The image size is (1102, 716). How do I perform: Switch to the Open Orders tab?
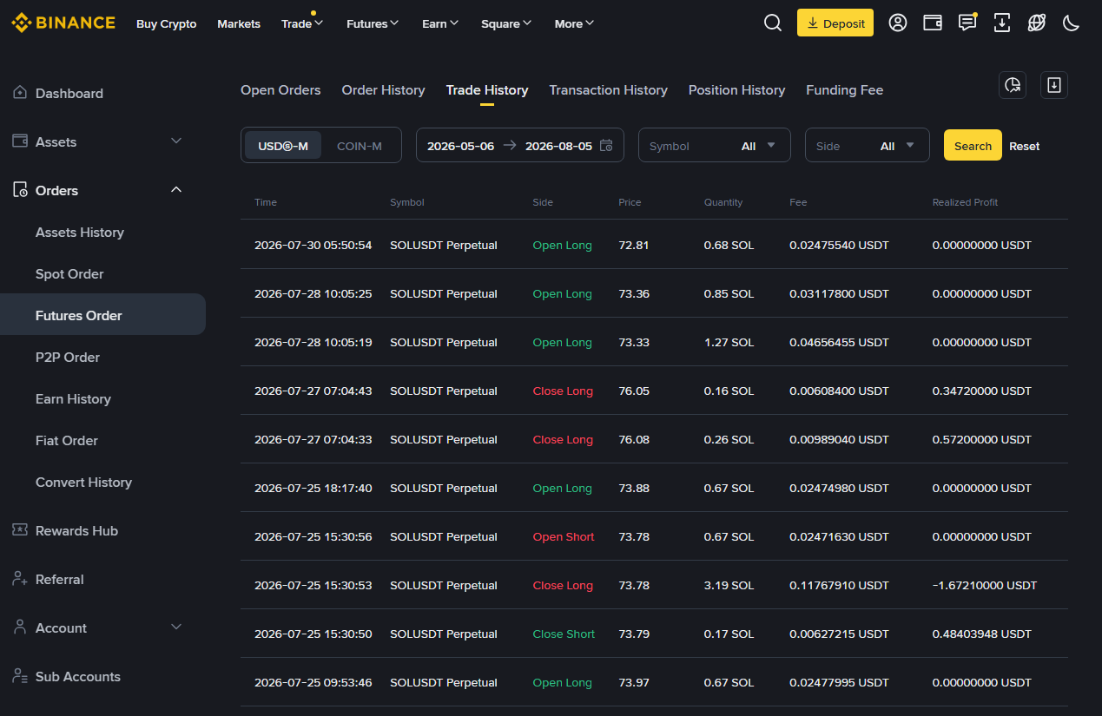coord(280,90)
